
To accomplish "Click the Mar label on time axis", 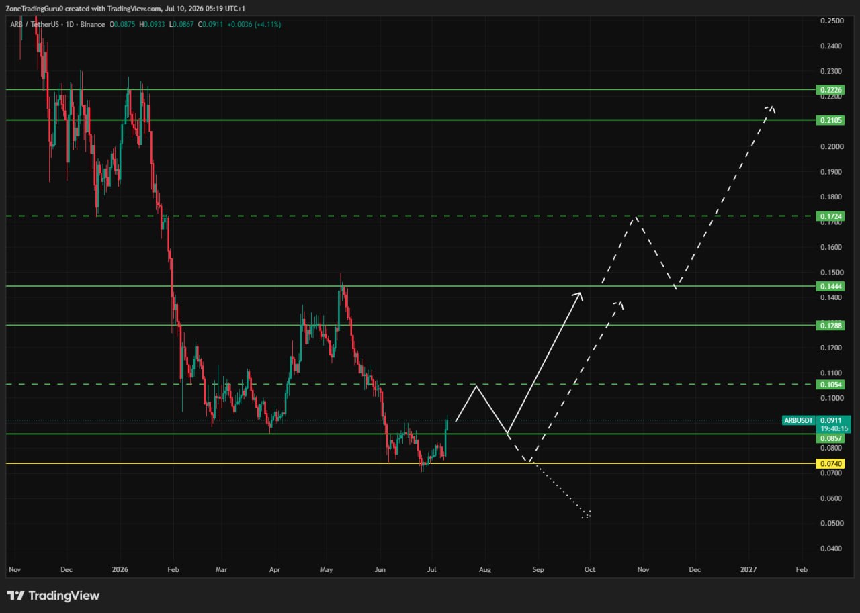I will click(x=221, y=569).
